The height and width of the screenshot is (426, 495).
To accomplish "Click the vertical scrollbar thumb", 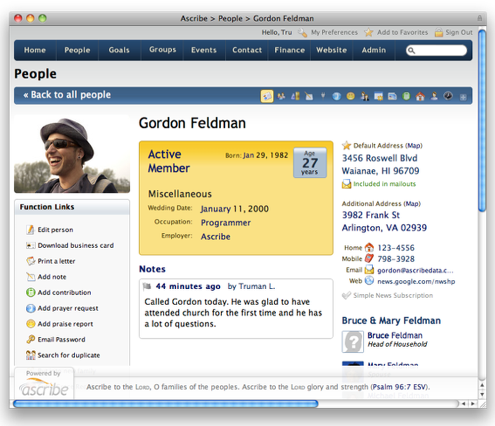I will pos(482,121).
